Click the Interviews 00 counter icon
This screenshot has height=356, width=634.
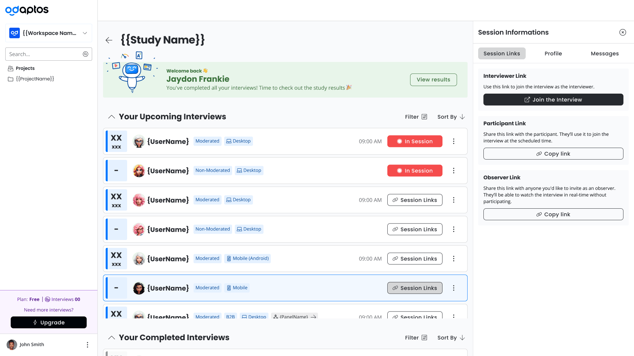[x=48, y=300]
